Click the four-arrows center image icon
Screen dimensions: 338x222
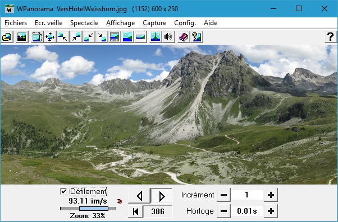(x=50, y=37)
